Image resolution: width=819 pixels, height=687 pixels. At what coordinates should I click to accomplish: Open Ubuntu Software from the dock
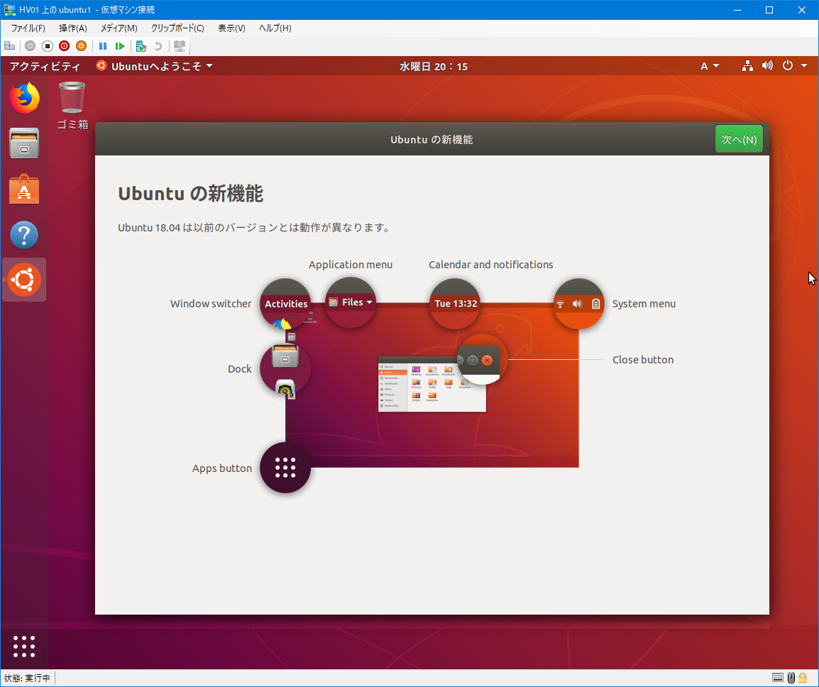24,189
